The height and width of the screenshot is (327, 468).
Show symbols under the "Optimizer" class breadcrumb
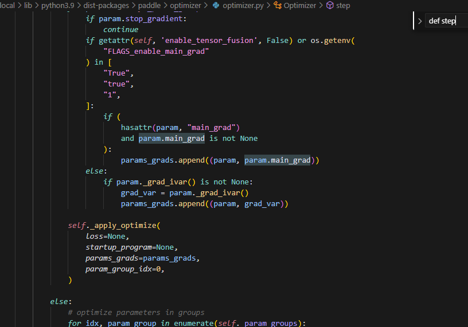click(x=299, y=5)
